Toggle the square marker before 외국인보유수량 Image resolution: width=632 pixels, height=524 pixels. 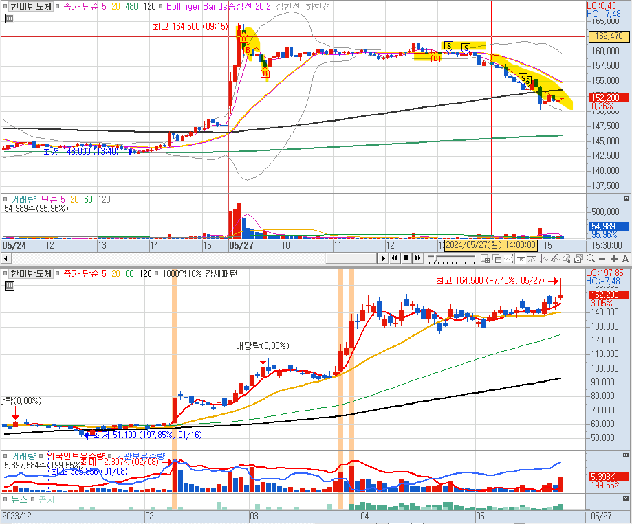[x=41, y=456]
